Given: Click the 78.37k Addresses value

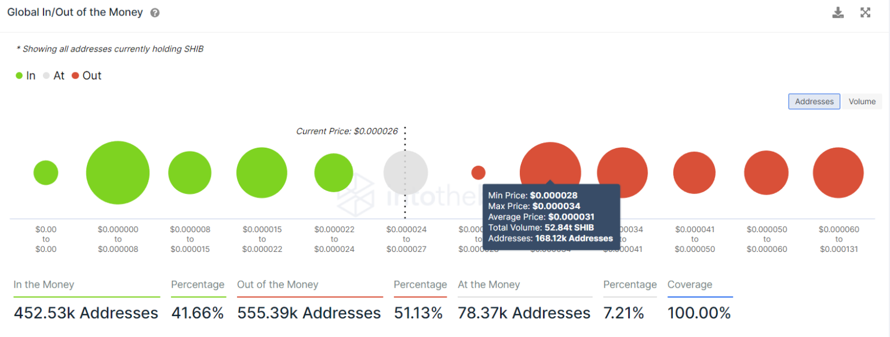Looking at the screenshot, I should [524, 313].
